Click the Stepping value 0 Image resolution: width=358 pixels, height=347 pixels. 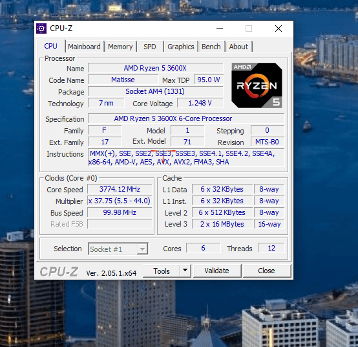pos(268,130)
